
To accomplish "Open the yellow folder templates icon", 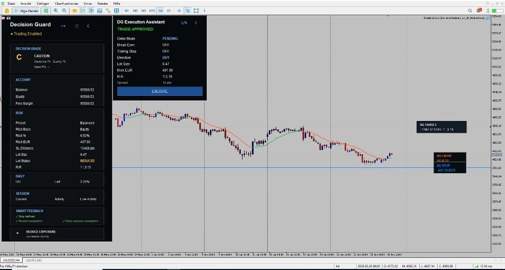I will (74, 11).
